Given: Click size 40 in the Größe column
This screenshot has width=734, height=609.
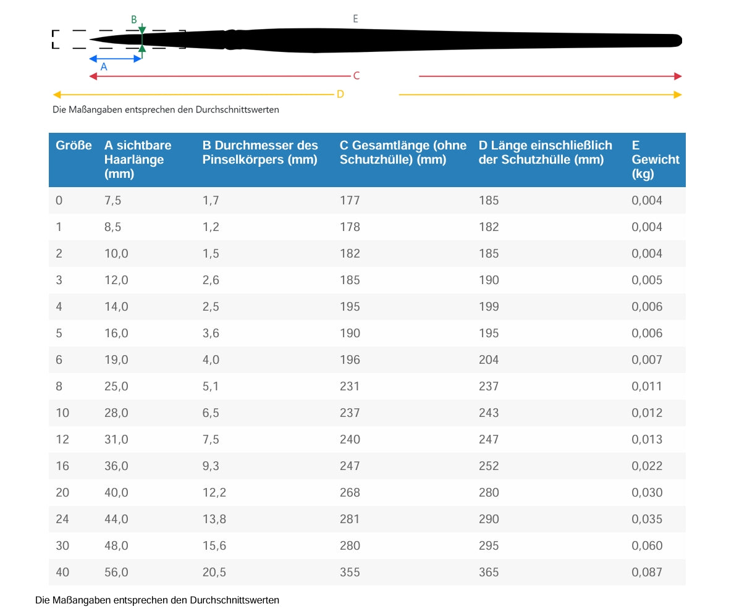Looking at the screenshot, I should tap(62, 573).
